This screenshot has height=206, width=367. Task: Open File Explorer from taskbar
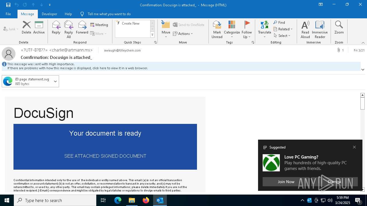(132, 200)
